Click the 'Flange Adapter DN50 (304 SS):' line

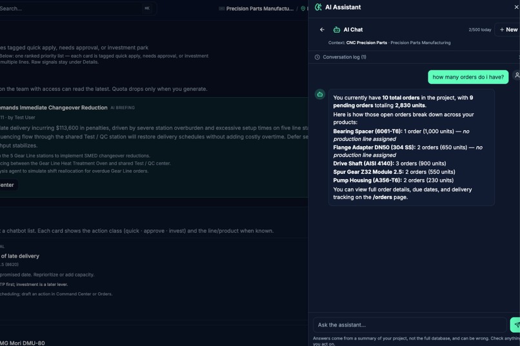click(x=408, y=151)
